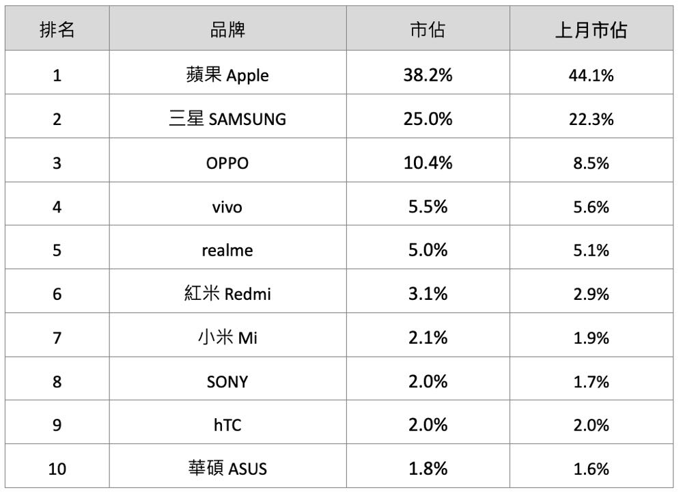683x496 pixels.
Task: Click the 上月市佔 column header
Action: 591,30
